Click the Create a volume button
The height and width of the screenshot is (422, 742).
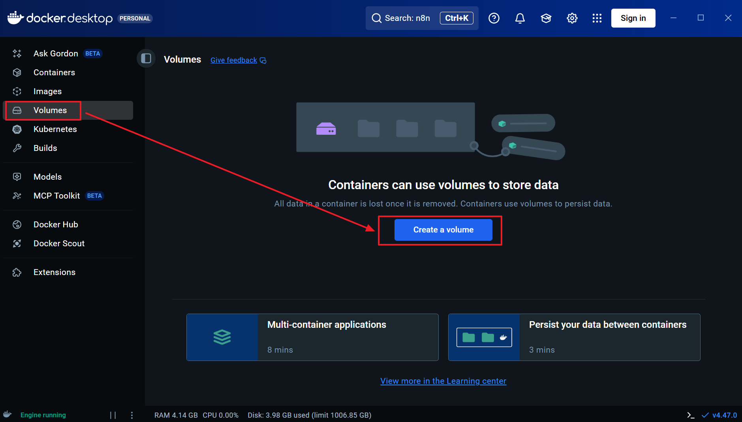click(x=443, y=230)
